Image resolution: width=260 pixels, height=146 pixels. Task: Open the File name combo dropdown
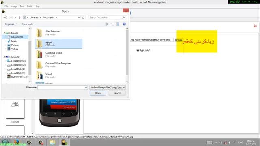[86, 88]
